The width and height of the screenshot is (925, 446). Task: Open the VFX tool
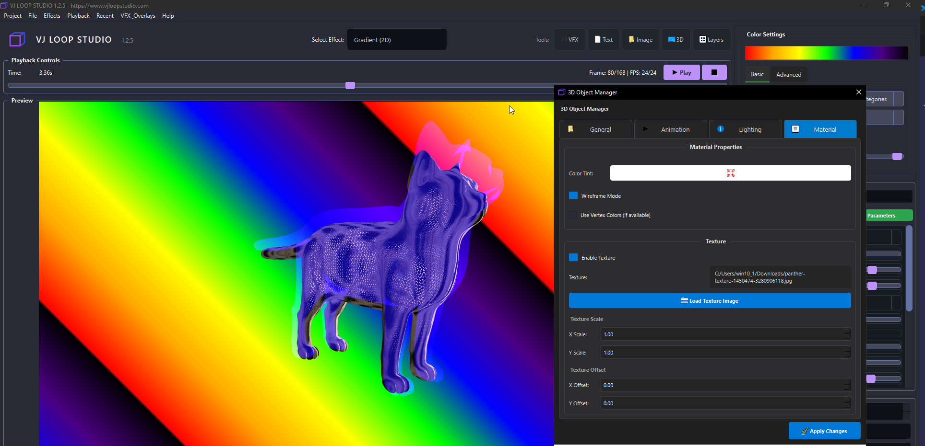tap(570, 40)
